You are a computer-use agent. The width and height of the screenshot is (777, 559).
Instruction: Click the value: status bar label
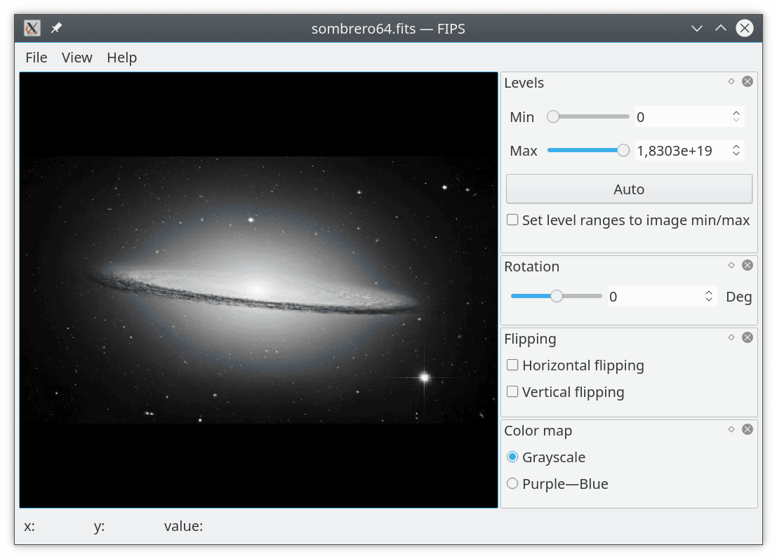[183, 526]
